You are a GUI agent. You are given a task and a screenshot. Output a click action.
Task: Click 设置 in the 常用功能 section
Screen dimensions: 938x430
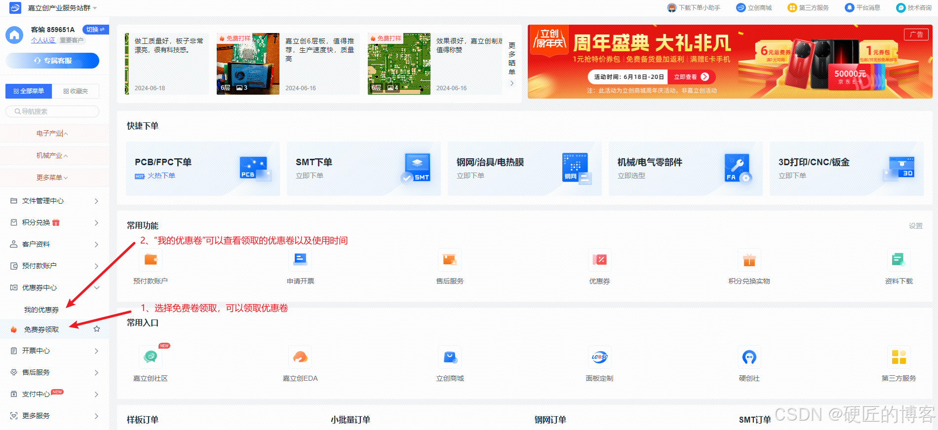click(916, 226)
